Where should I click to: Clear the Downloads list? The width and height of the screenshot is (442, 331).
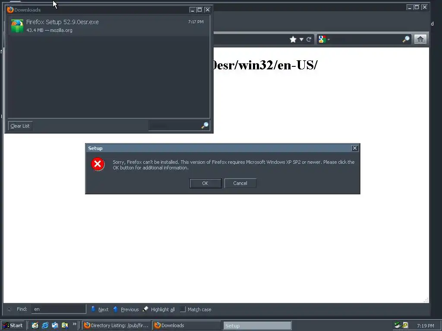[20, 126]
